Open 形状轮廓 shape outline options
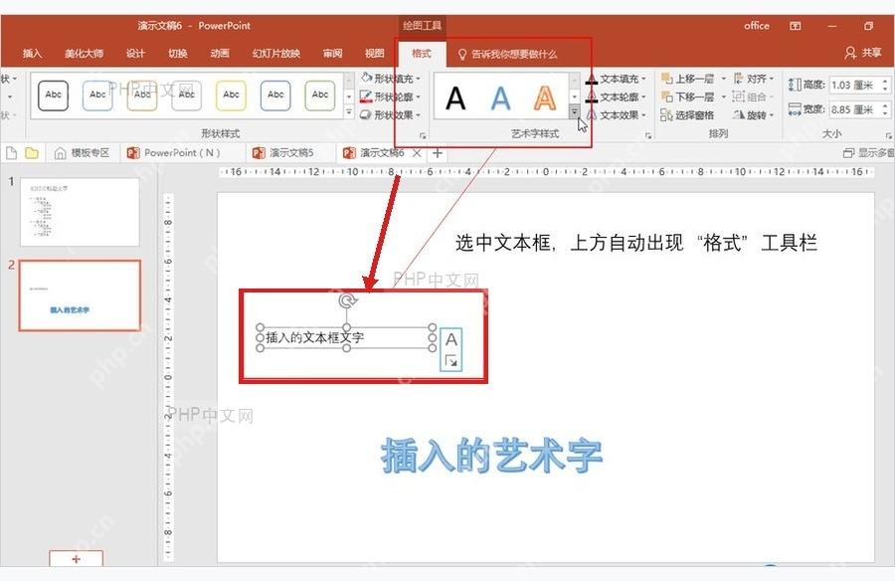Image resolution: width=895 pixels, height=581 pixels. tap(391, 97)
